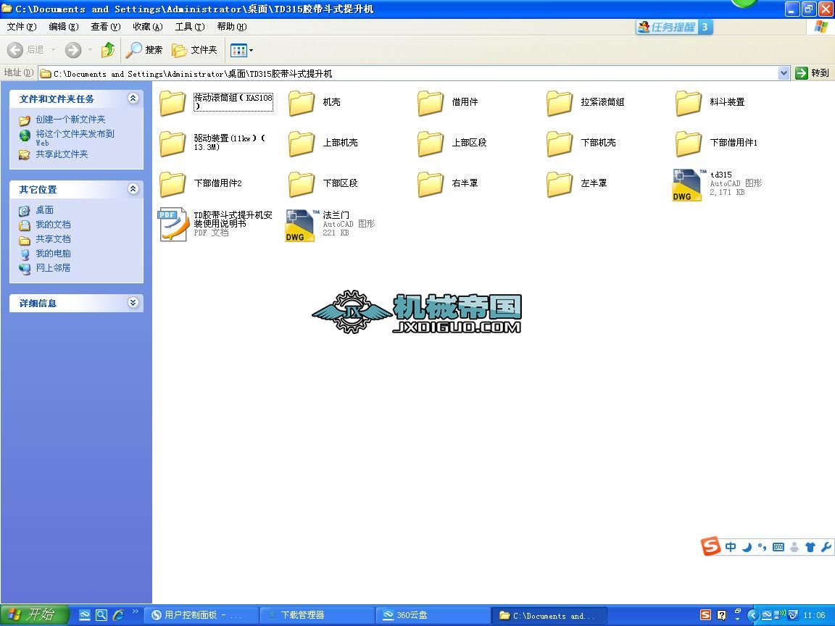Click the Go (转到) button

[x=812, y=73]
